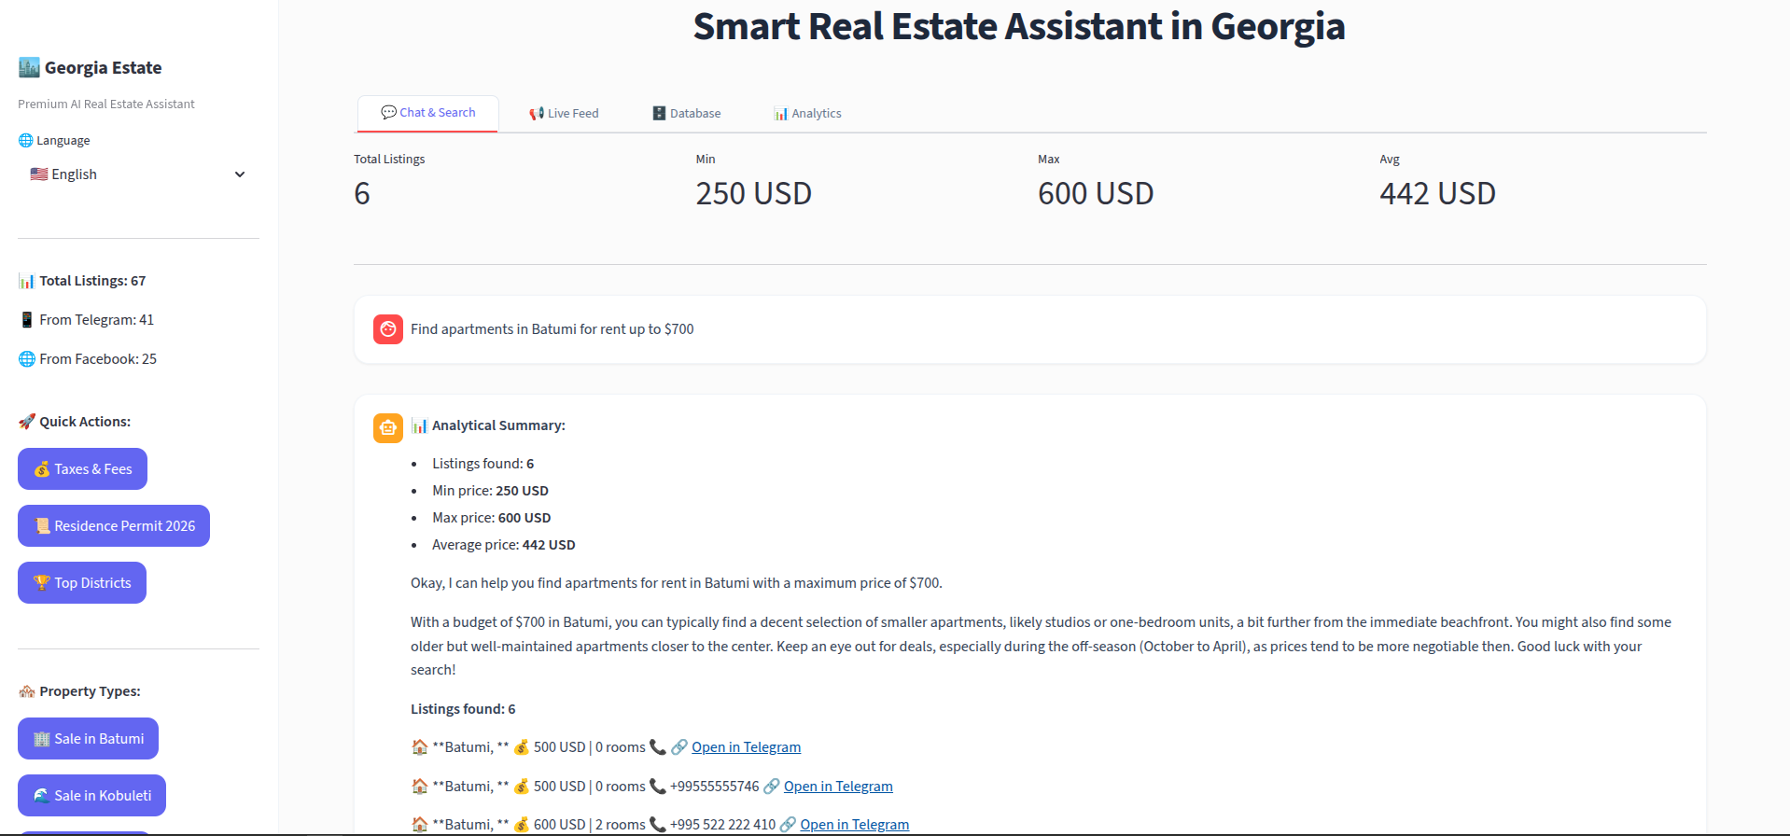
Task: Click the Taxes & Fees quick action
Action: 82,469
